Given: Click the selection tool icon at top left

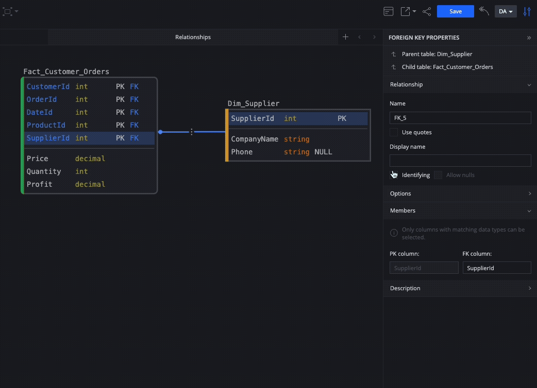Looking at the screenshot, I should (8, 12).
